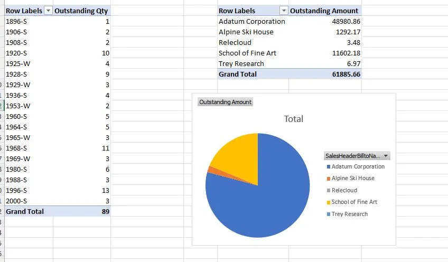Click the Outstanding Amount chart field button
448x262 pixels.
click(x=225, y=102)
